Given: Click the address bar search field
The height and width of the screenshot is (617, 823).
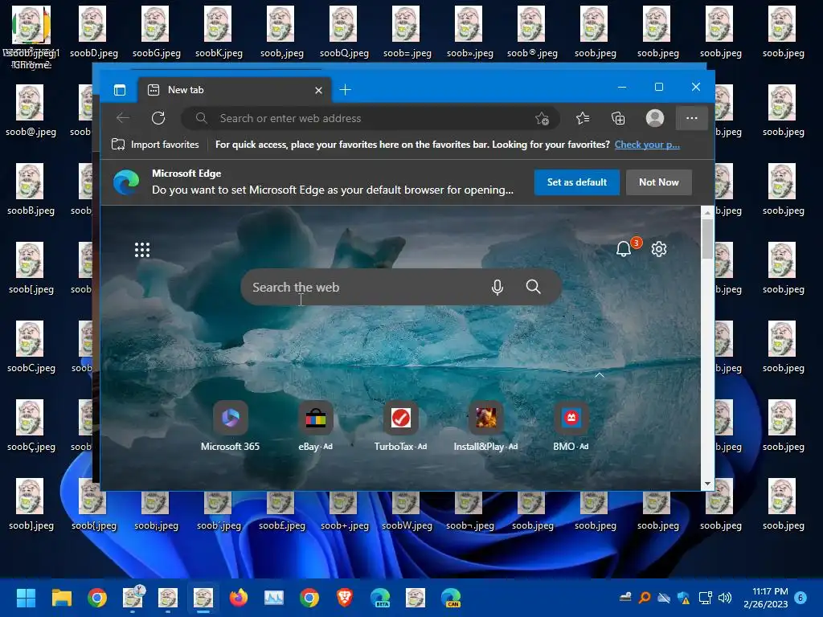Looking at the screenshot, I should (x=371, y=119).
